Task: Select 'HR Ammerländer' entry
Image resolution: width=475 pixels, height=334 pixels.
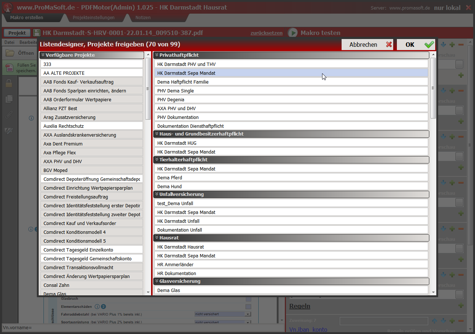Action: click(x=291, y=264)
